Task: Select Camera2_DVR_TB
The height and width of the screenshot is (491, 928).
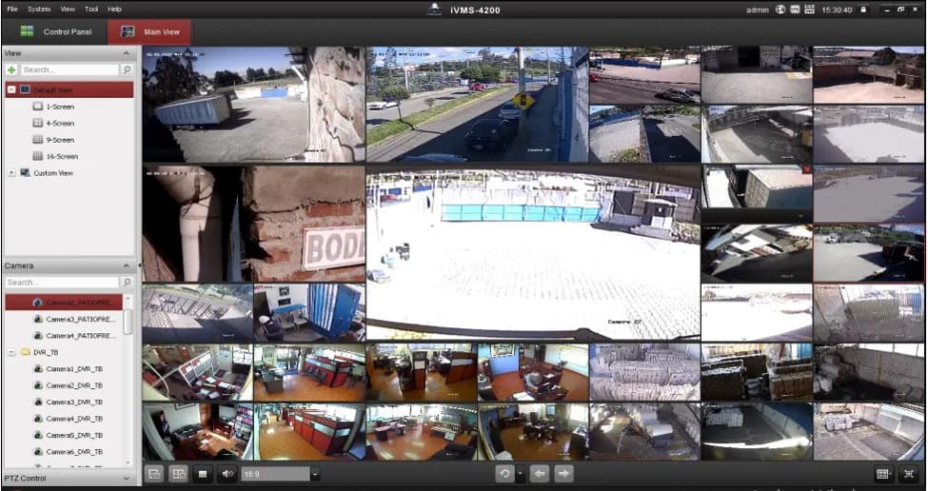Action: pyautogui.click(x=74, y=385)
